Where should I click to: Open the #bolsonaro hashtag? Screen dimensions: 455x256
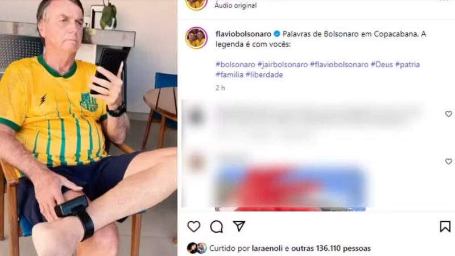coord(235,64)
